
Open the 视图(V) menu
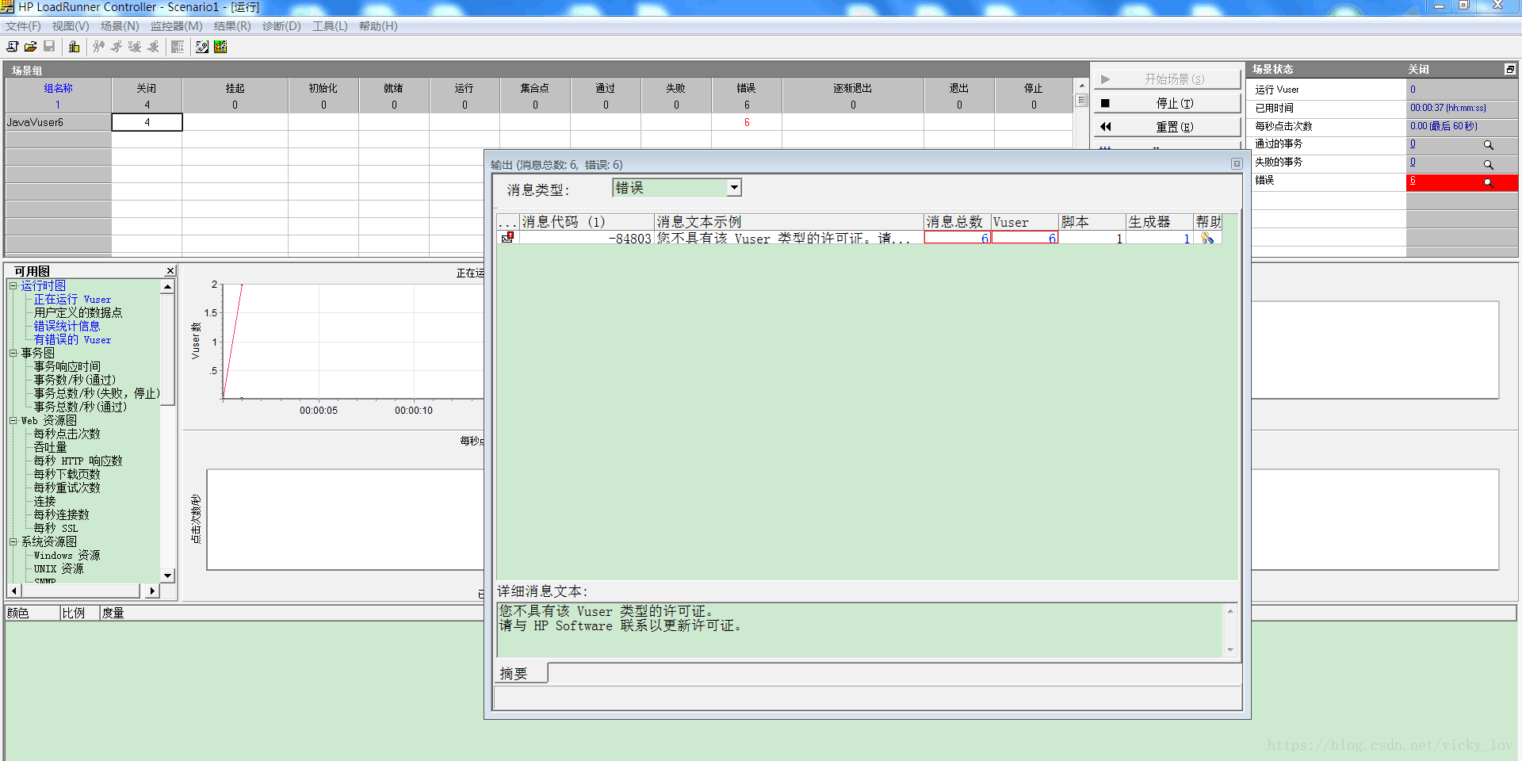point(71,26)
